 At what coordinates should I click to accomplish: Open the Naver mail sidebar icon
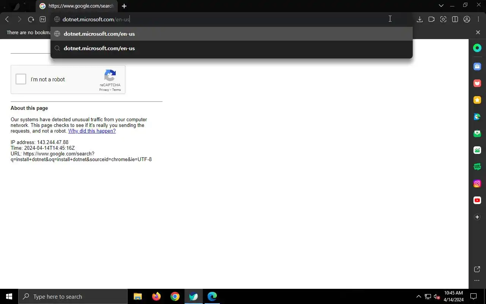pos(477,133)
